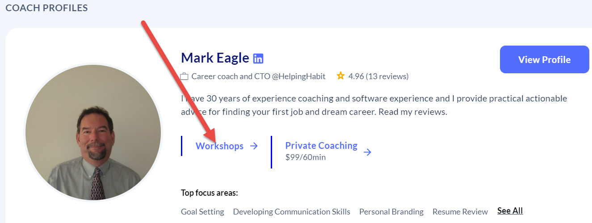
Task: Click the Top focus areas label
Action: coord(209,193)
